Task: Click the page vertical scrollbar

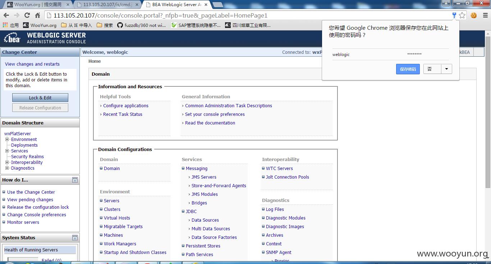Action: [x=488, y=112]
